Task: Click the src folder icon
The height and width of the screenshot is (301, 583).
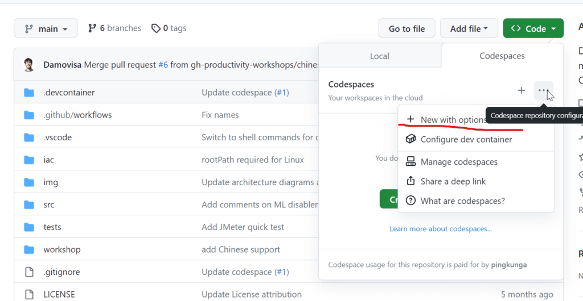Action: pyautogui.click(x=29, y=204)
